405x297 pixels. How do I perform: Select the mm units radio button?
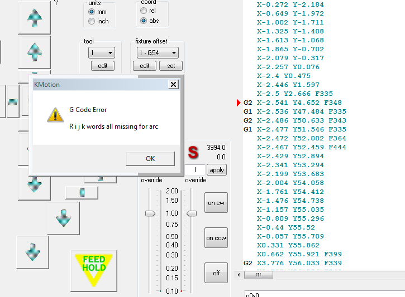[x=92, y=12]
